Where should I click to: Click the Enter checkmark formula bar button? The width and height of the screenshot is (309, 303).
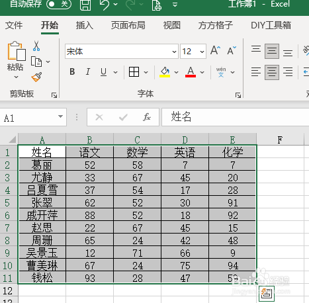(x=123, y=117)
